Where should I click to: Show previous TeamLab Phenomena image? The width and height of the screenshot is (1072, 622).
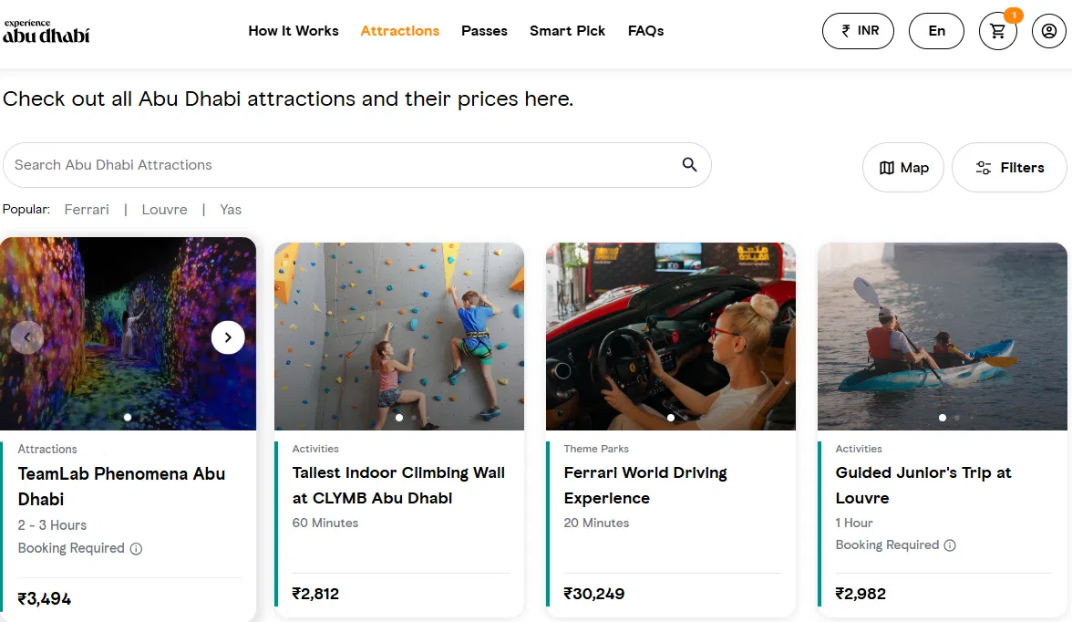coord(27,337)
